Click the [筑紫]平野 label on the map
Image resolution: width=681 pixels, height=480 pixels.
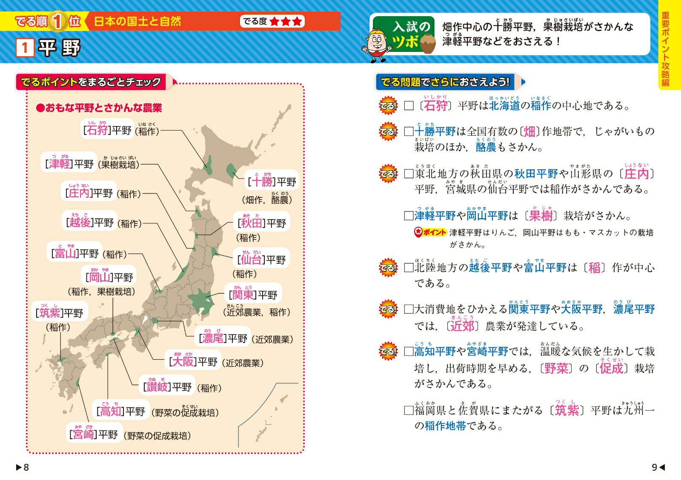(x=60, y=313)
